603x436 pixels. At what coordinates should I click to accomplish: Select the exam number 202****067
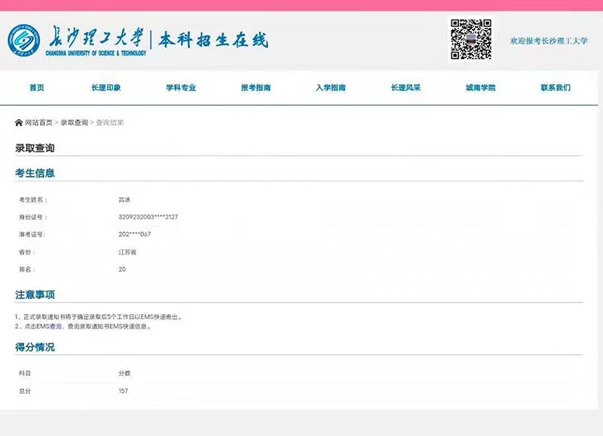[x=135, y=234]
